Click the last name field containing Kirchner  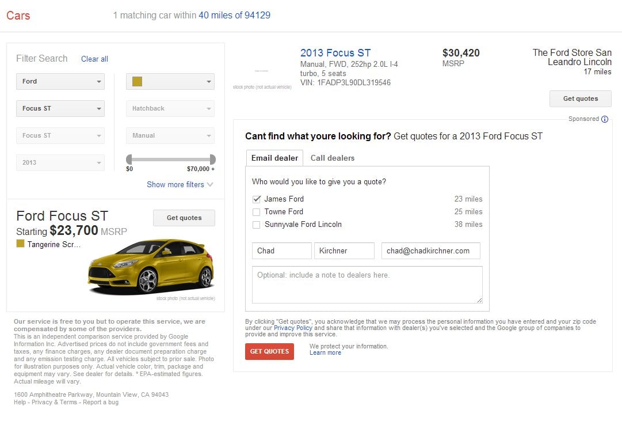click(x=344, y=251)
